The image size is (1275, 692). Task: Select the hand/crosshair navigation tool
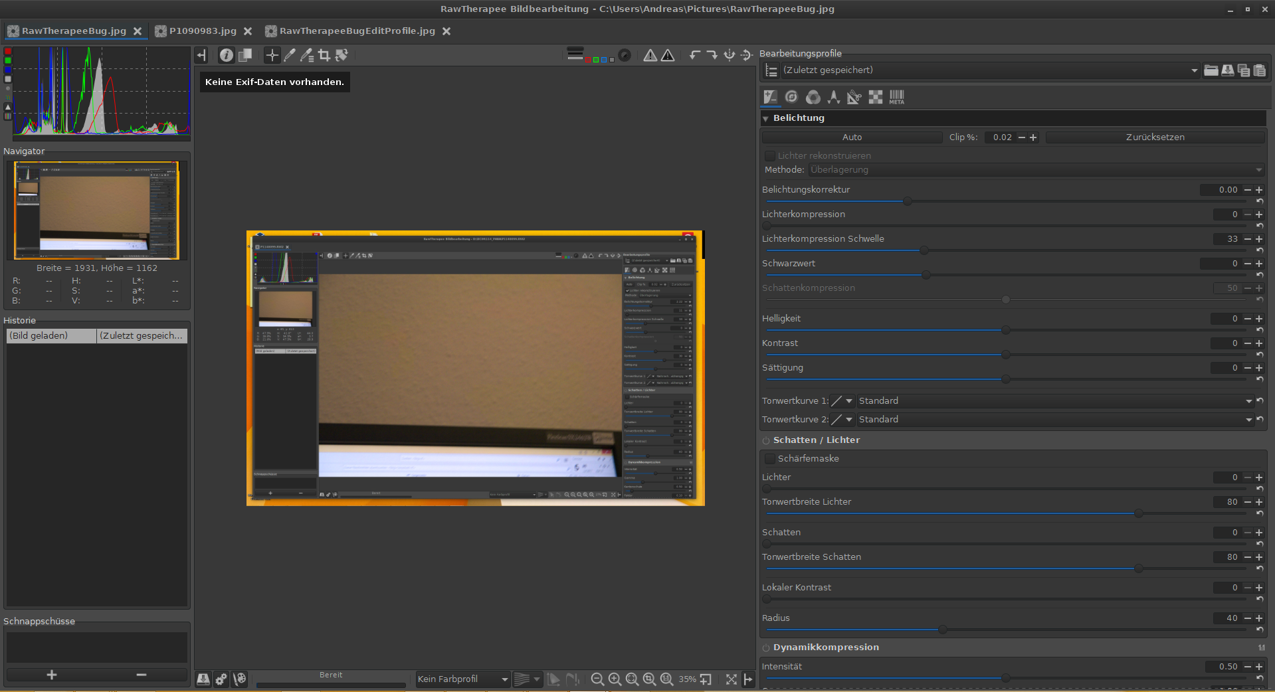[272, 55]
